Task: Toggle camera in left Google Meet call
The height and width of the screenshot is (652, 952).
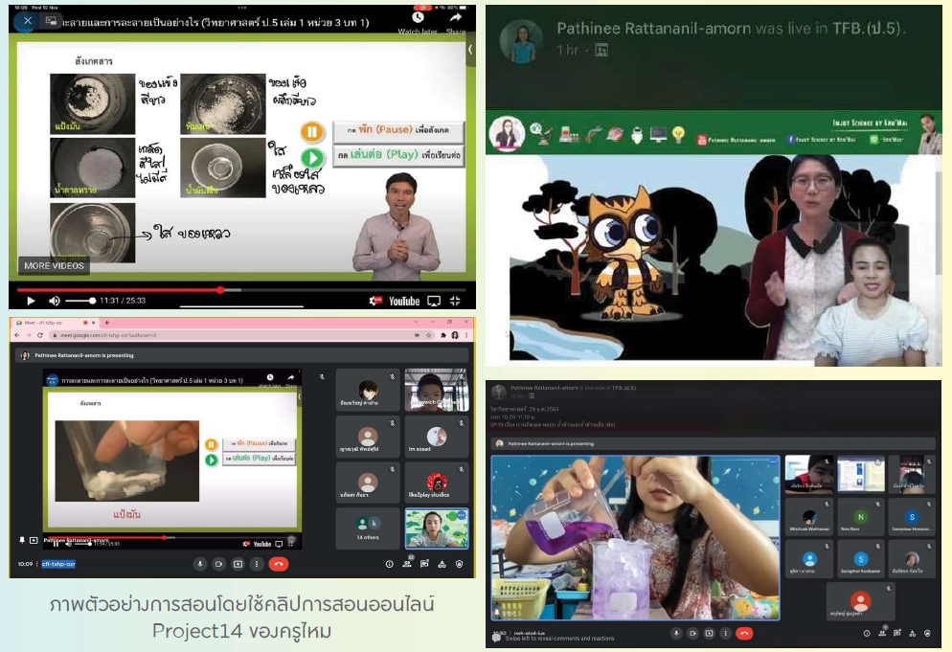Action: point(218,564)
